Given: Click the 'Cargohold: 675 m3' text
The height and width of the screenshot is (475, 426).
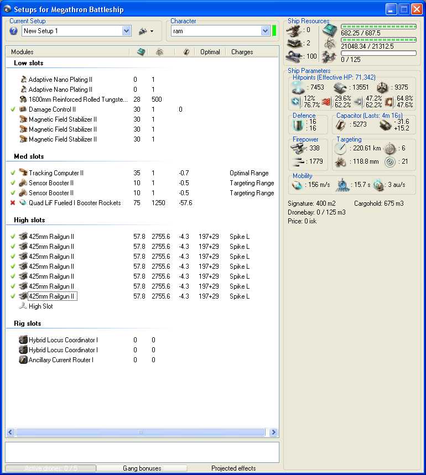Looking at the screenshot, I should click(x=379, y=203).
